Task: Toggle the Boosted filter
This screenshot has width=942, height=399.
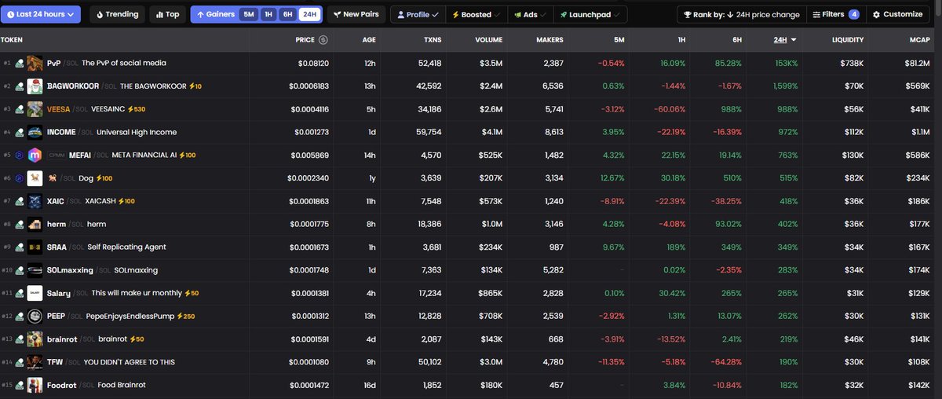Action: click(x=476, y=14)
